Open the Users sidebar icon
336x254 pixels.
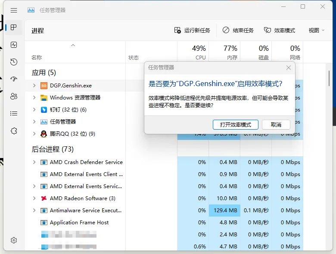tap(14, 96)
